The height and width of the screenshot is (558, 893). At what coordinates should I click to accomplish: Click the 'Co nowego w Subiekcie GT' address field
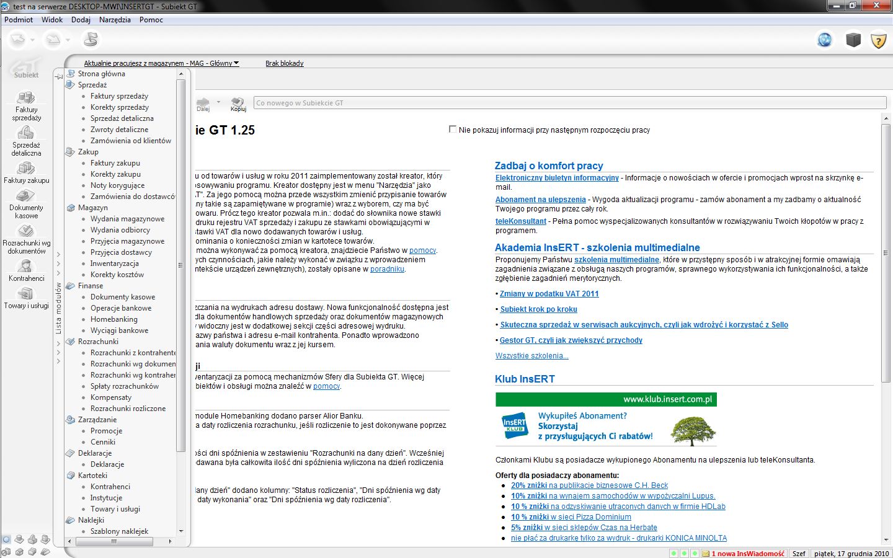point(570,103)
